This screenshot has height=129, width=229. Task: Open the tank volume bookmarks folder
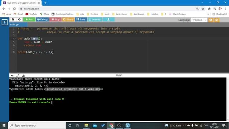(x=120, y=14)
